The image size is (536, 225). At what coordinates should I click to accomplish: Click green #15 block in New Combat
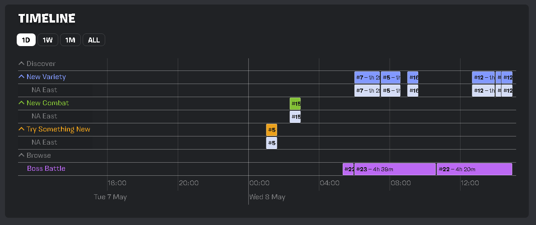[x=295, y=103]
